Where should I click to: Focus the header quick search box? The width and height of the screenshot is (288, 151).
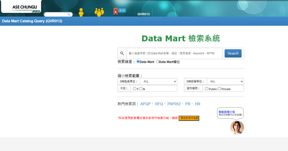point(58,14)
